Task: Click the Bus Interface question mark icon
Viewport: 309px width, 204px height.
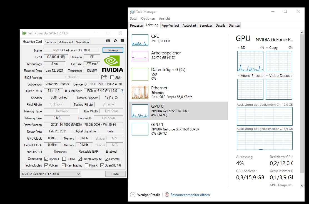Action: pos(122,91)
